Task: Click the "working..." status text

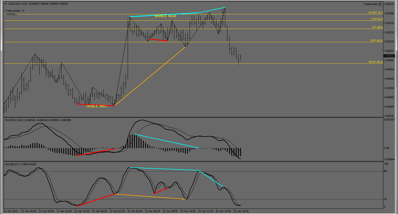Action: (12, 14)
